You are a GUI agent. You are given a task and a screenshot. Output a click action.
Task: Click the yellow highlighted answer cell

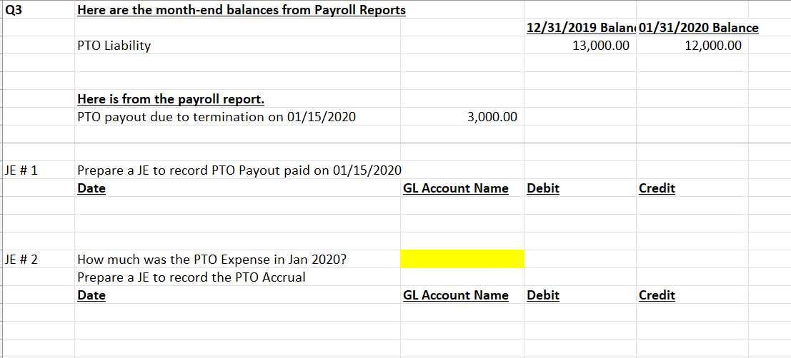pos(462,260)
